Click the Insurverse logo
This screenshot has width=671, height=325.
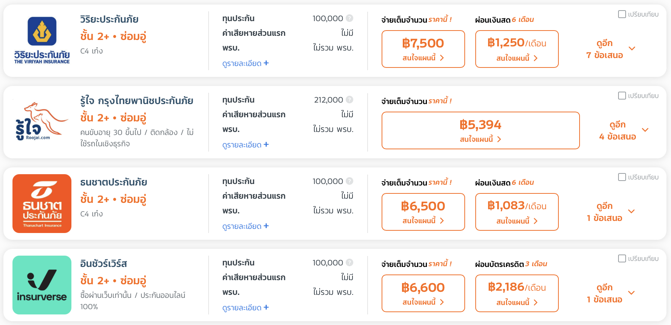click(x=42, y=285)
